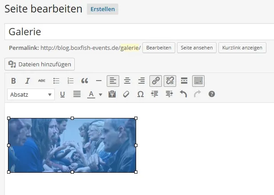Click the Seite ansehen button
The image size is (274, 195).
(197, 48)
